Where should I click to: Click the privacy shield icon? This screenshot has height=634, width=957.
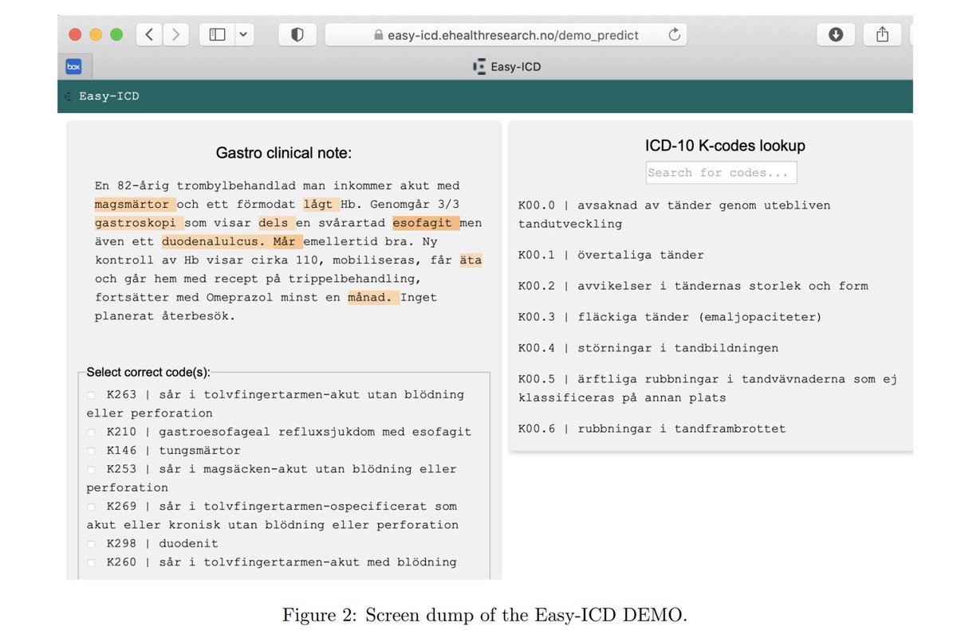coord(297,34)
